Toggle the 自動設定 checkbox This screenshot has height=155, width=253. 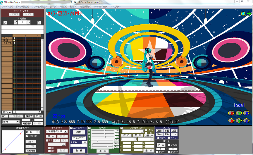pyautogui.click(x=27, y=136)
